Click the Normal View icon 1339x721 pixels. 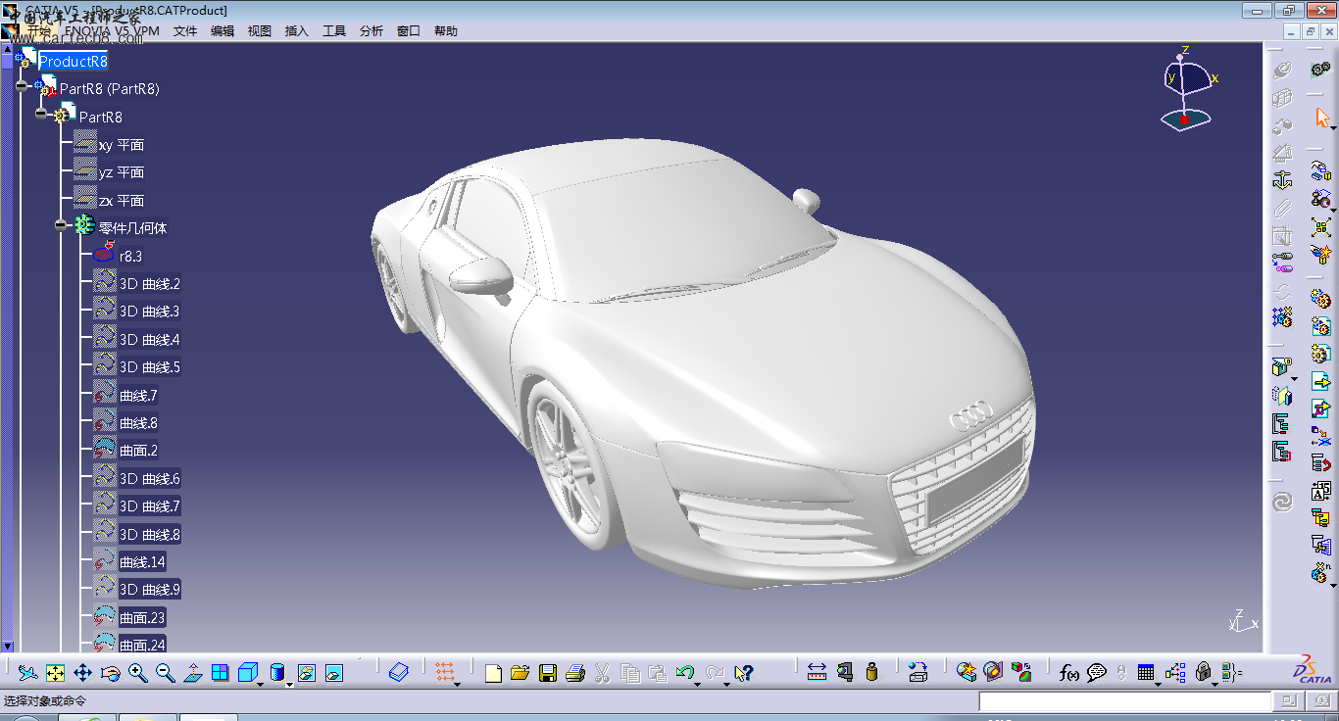pos(193,673)
